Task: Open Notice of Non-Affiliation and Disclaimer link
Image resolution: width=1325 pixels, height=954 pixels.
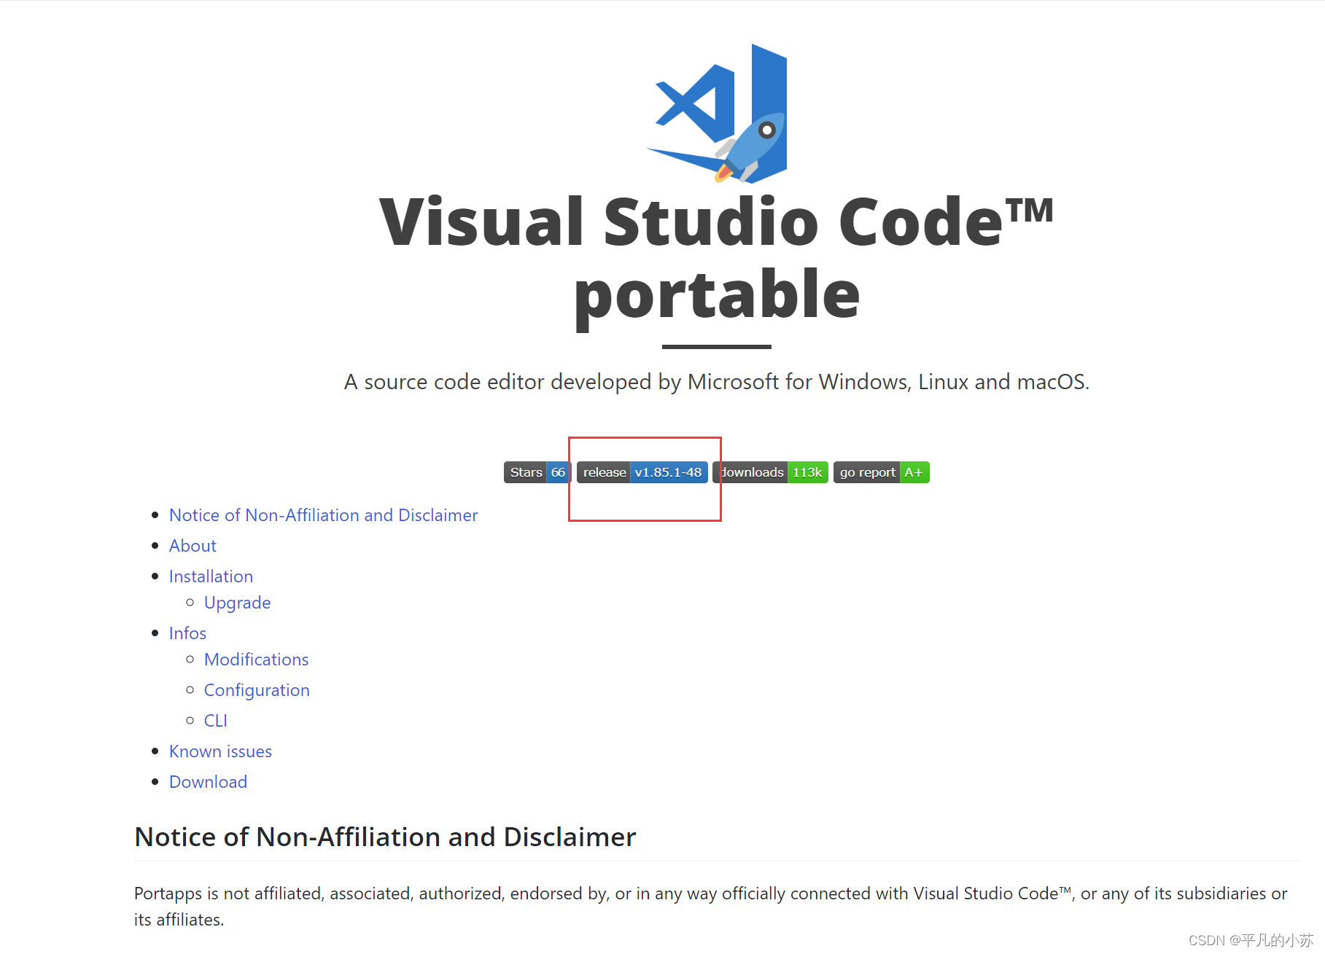Action: pos(323,515)
